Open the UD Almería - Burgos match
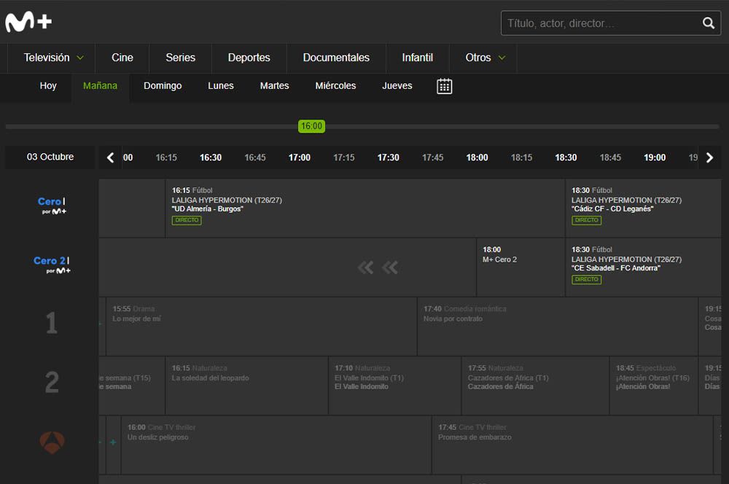This screenshot has width=729, height=484. coord(365,208)
